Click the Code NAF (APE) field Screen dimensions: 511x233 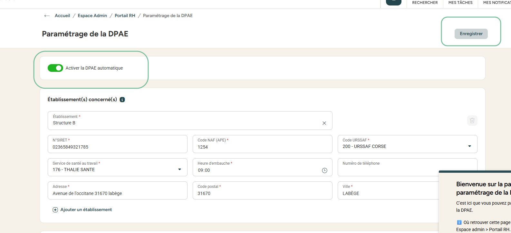[x=262, y=147]
